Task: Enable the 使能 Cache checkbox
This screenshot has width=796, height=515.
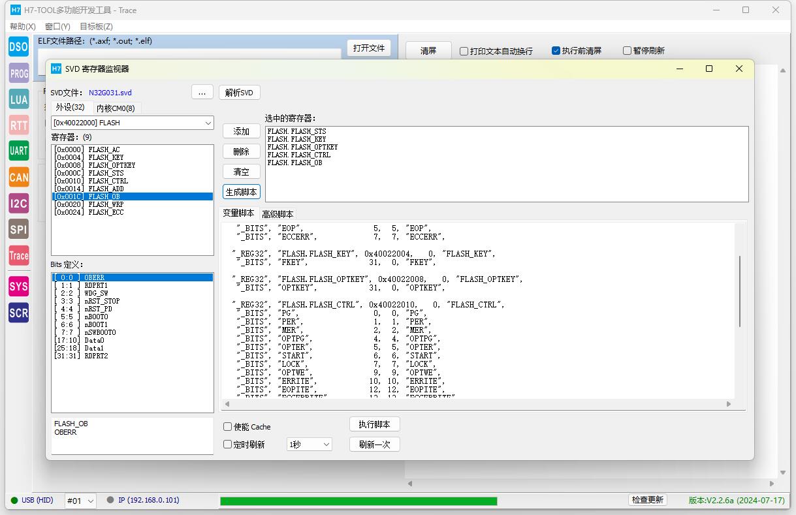Action: coord(247,427)
